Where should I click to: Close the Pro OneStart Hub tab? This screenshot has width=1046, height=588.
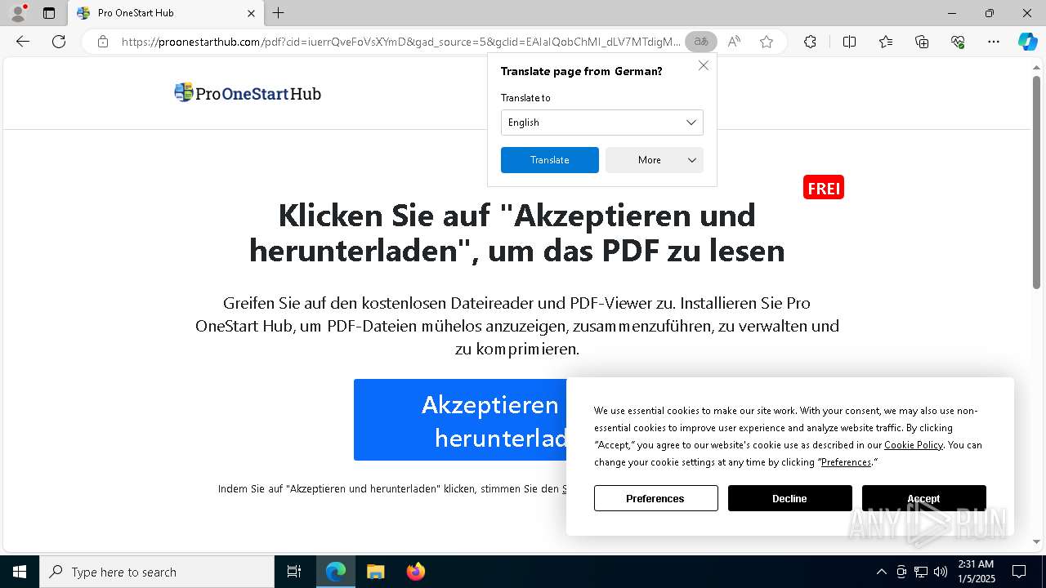click(251, 13)
